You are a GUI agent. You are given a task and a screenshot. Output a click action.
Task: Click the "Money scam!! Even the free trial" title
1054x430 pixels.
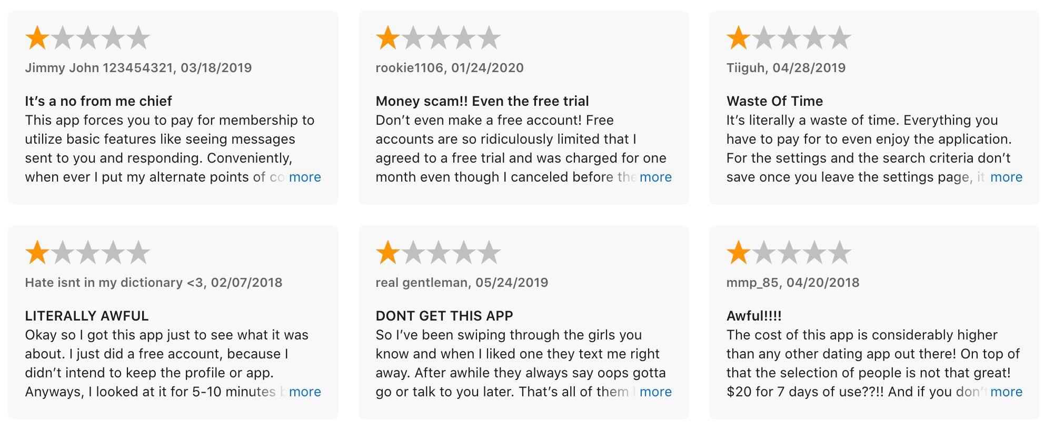pyautogui.click(x=482, y=101)
